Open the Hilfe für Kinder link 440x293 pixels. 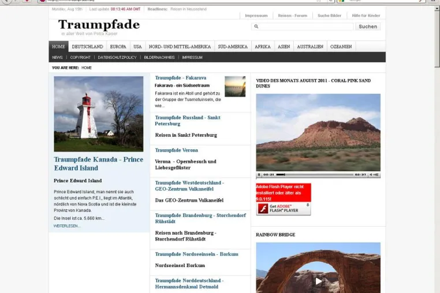point(366,16)
